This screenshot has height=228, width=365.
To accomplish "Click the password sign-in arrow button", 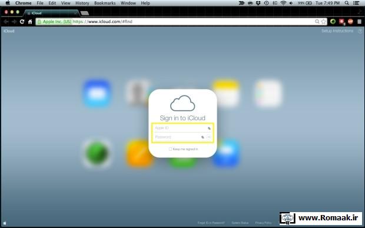I will (x=209, y=137).
